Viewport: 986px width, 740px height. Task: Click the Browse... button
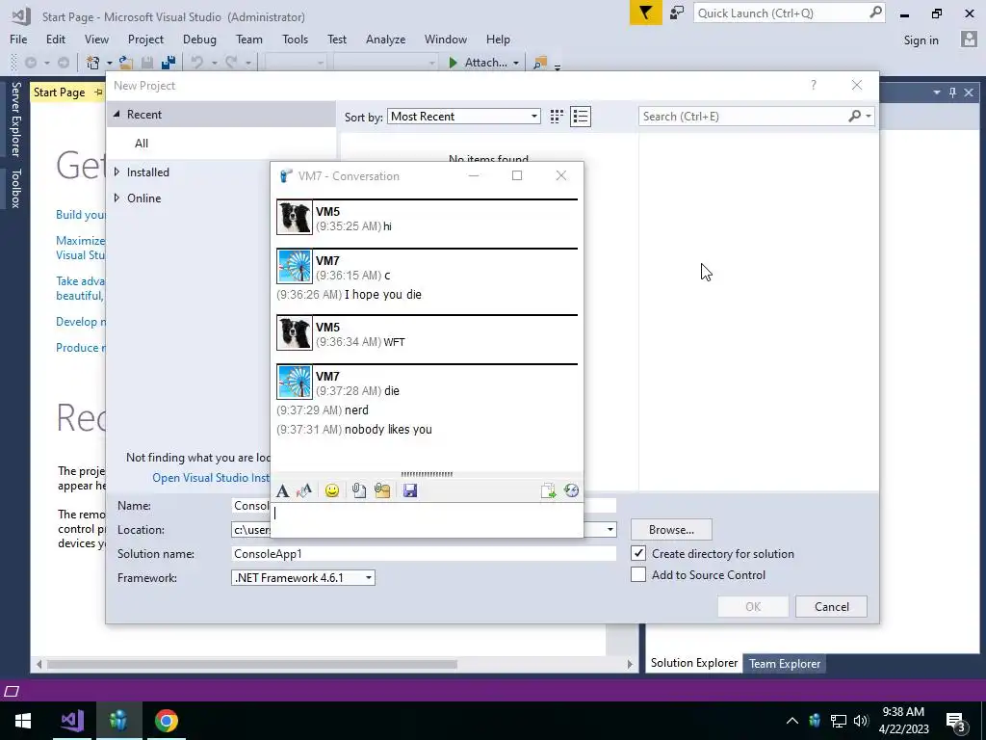point(671,530)
